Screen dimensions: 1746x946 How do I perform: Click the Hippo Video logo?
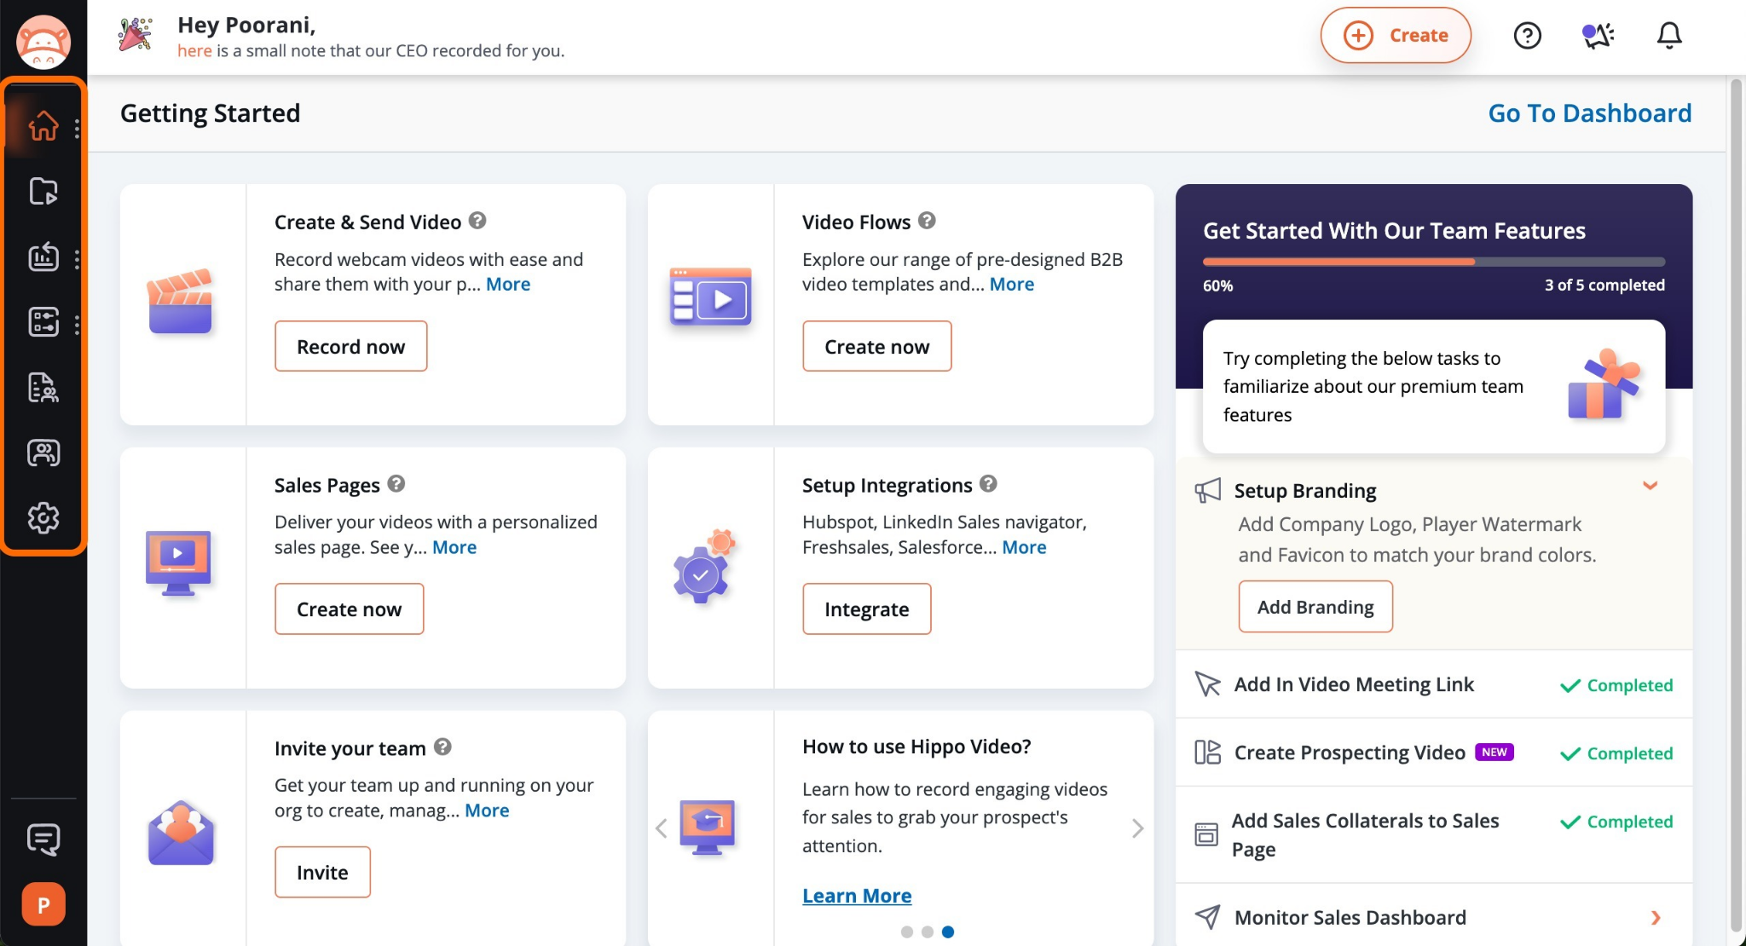[43, 41]
